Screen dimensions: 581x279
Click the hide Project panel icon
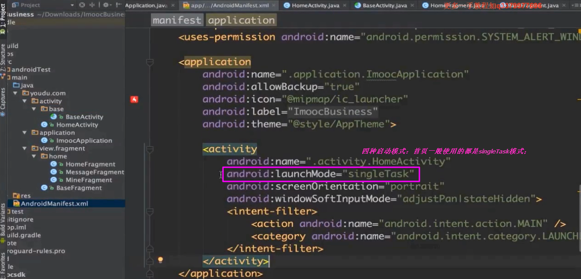[119, 5]
